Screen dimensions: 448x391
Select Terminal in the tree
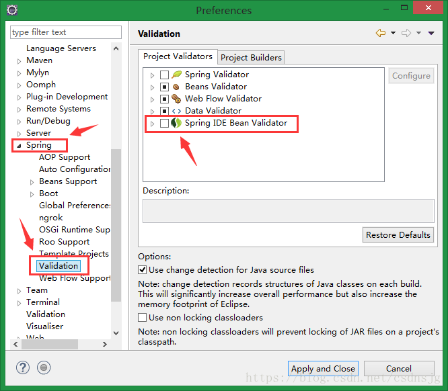click(x=43, y=302)
